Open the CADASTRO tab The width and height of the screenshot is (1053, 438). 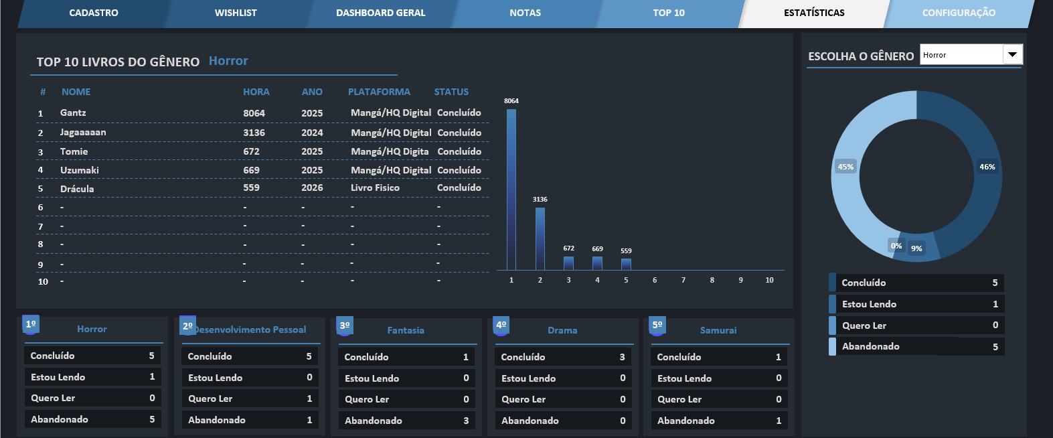(94, 13)
